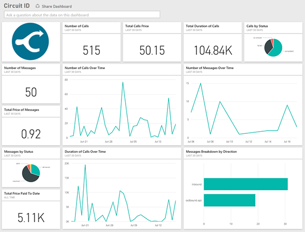Click the Share Dashboard icon
Screen dimensions: 305x232
(38, 6)
